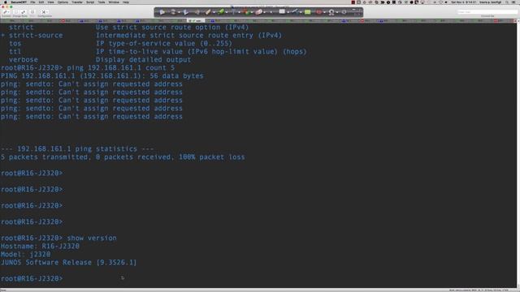Click the host entry search field
The width and height of the screenshot is (520, 292).
[487, 12]
